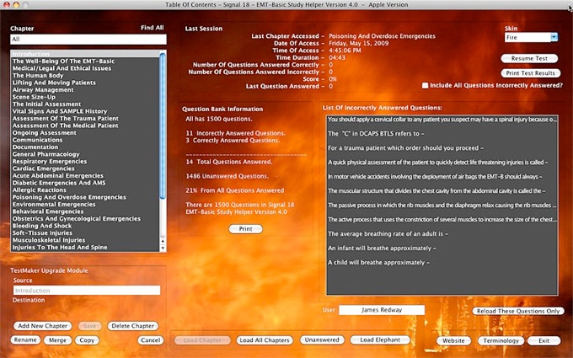
Task: Click the Load Elephant button
Action: click(380, 339)
